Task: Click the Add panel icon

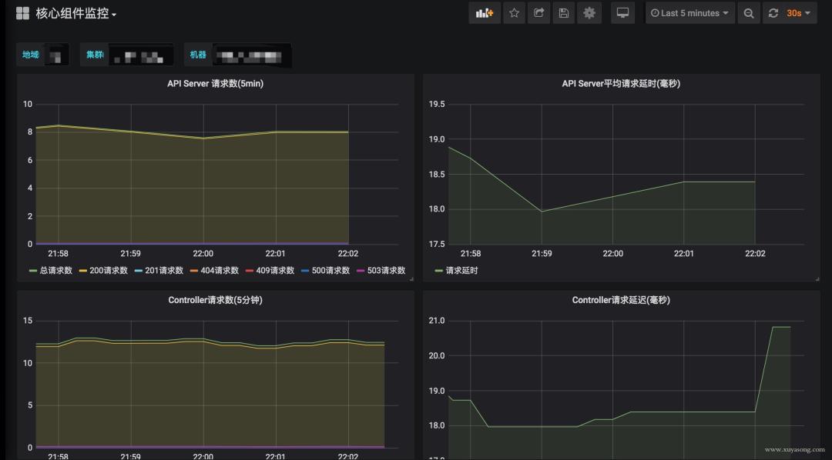Action: coord(484,13)
